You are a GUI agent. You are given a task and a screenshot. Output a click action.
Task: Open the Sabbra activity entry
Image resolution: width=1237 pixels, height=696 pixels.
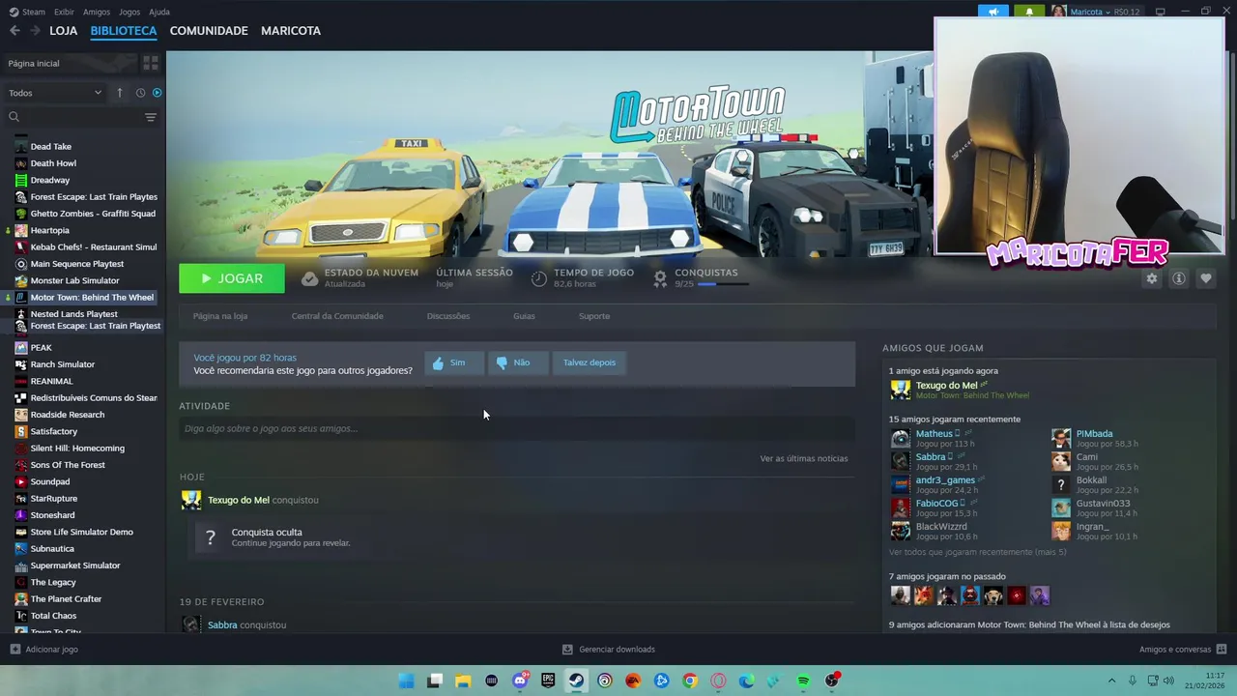pos(222,625)
